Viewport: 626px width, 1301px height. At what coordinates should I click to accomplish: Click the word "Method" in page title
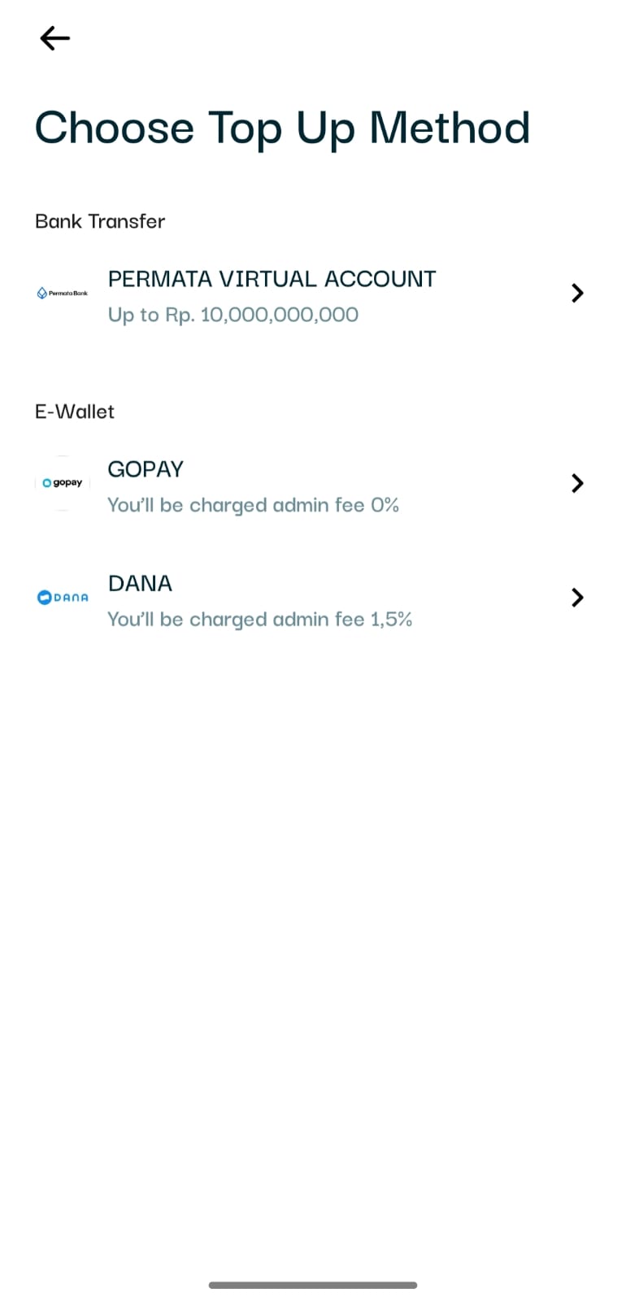click(450, 128)
